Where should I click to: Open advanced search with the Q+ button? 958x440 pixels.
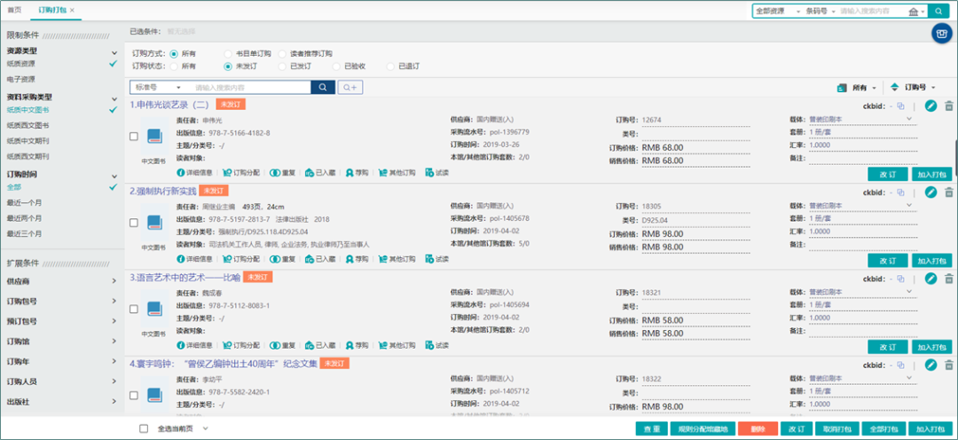click(x=350, y=88)
